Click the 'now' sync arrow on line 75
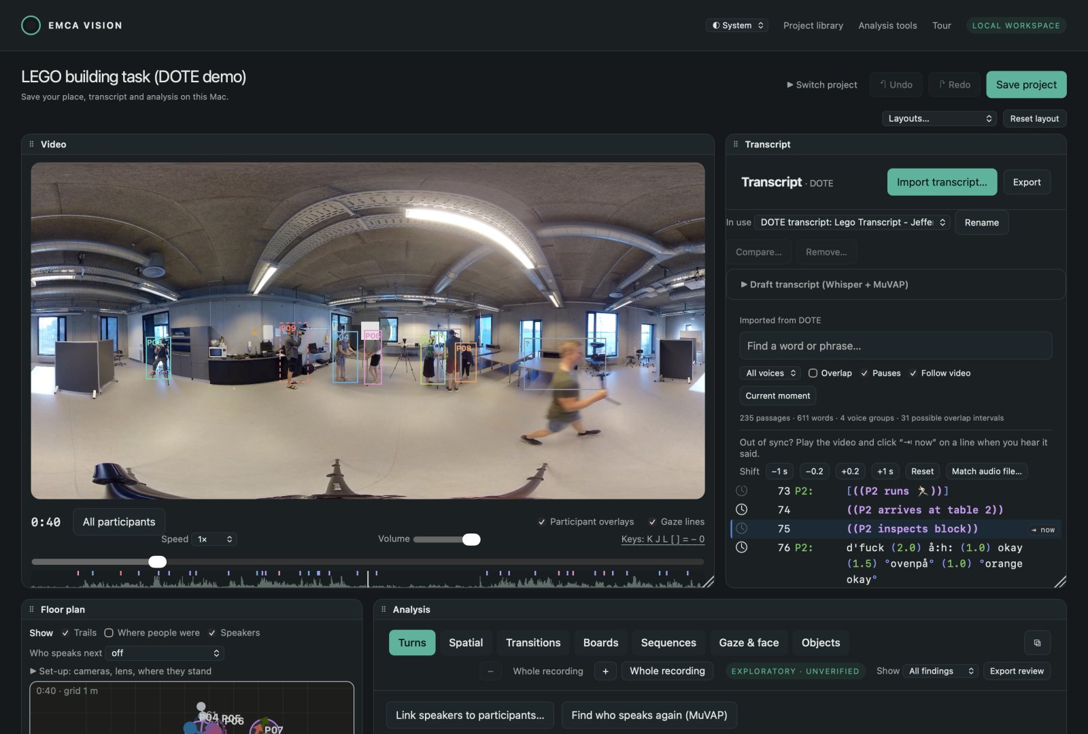The width and height of the screenshot is (1088, 734). click(1043, 530)
